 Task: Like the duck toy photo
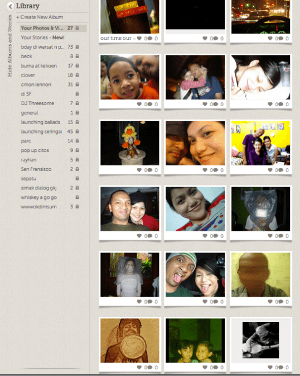coord(139,170)
